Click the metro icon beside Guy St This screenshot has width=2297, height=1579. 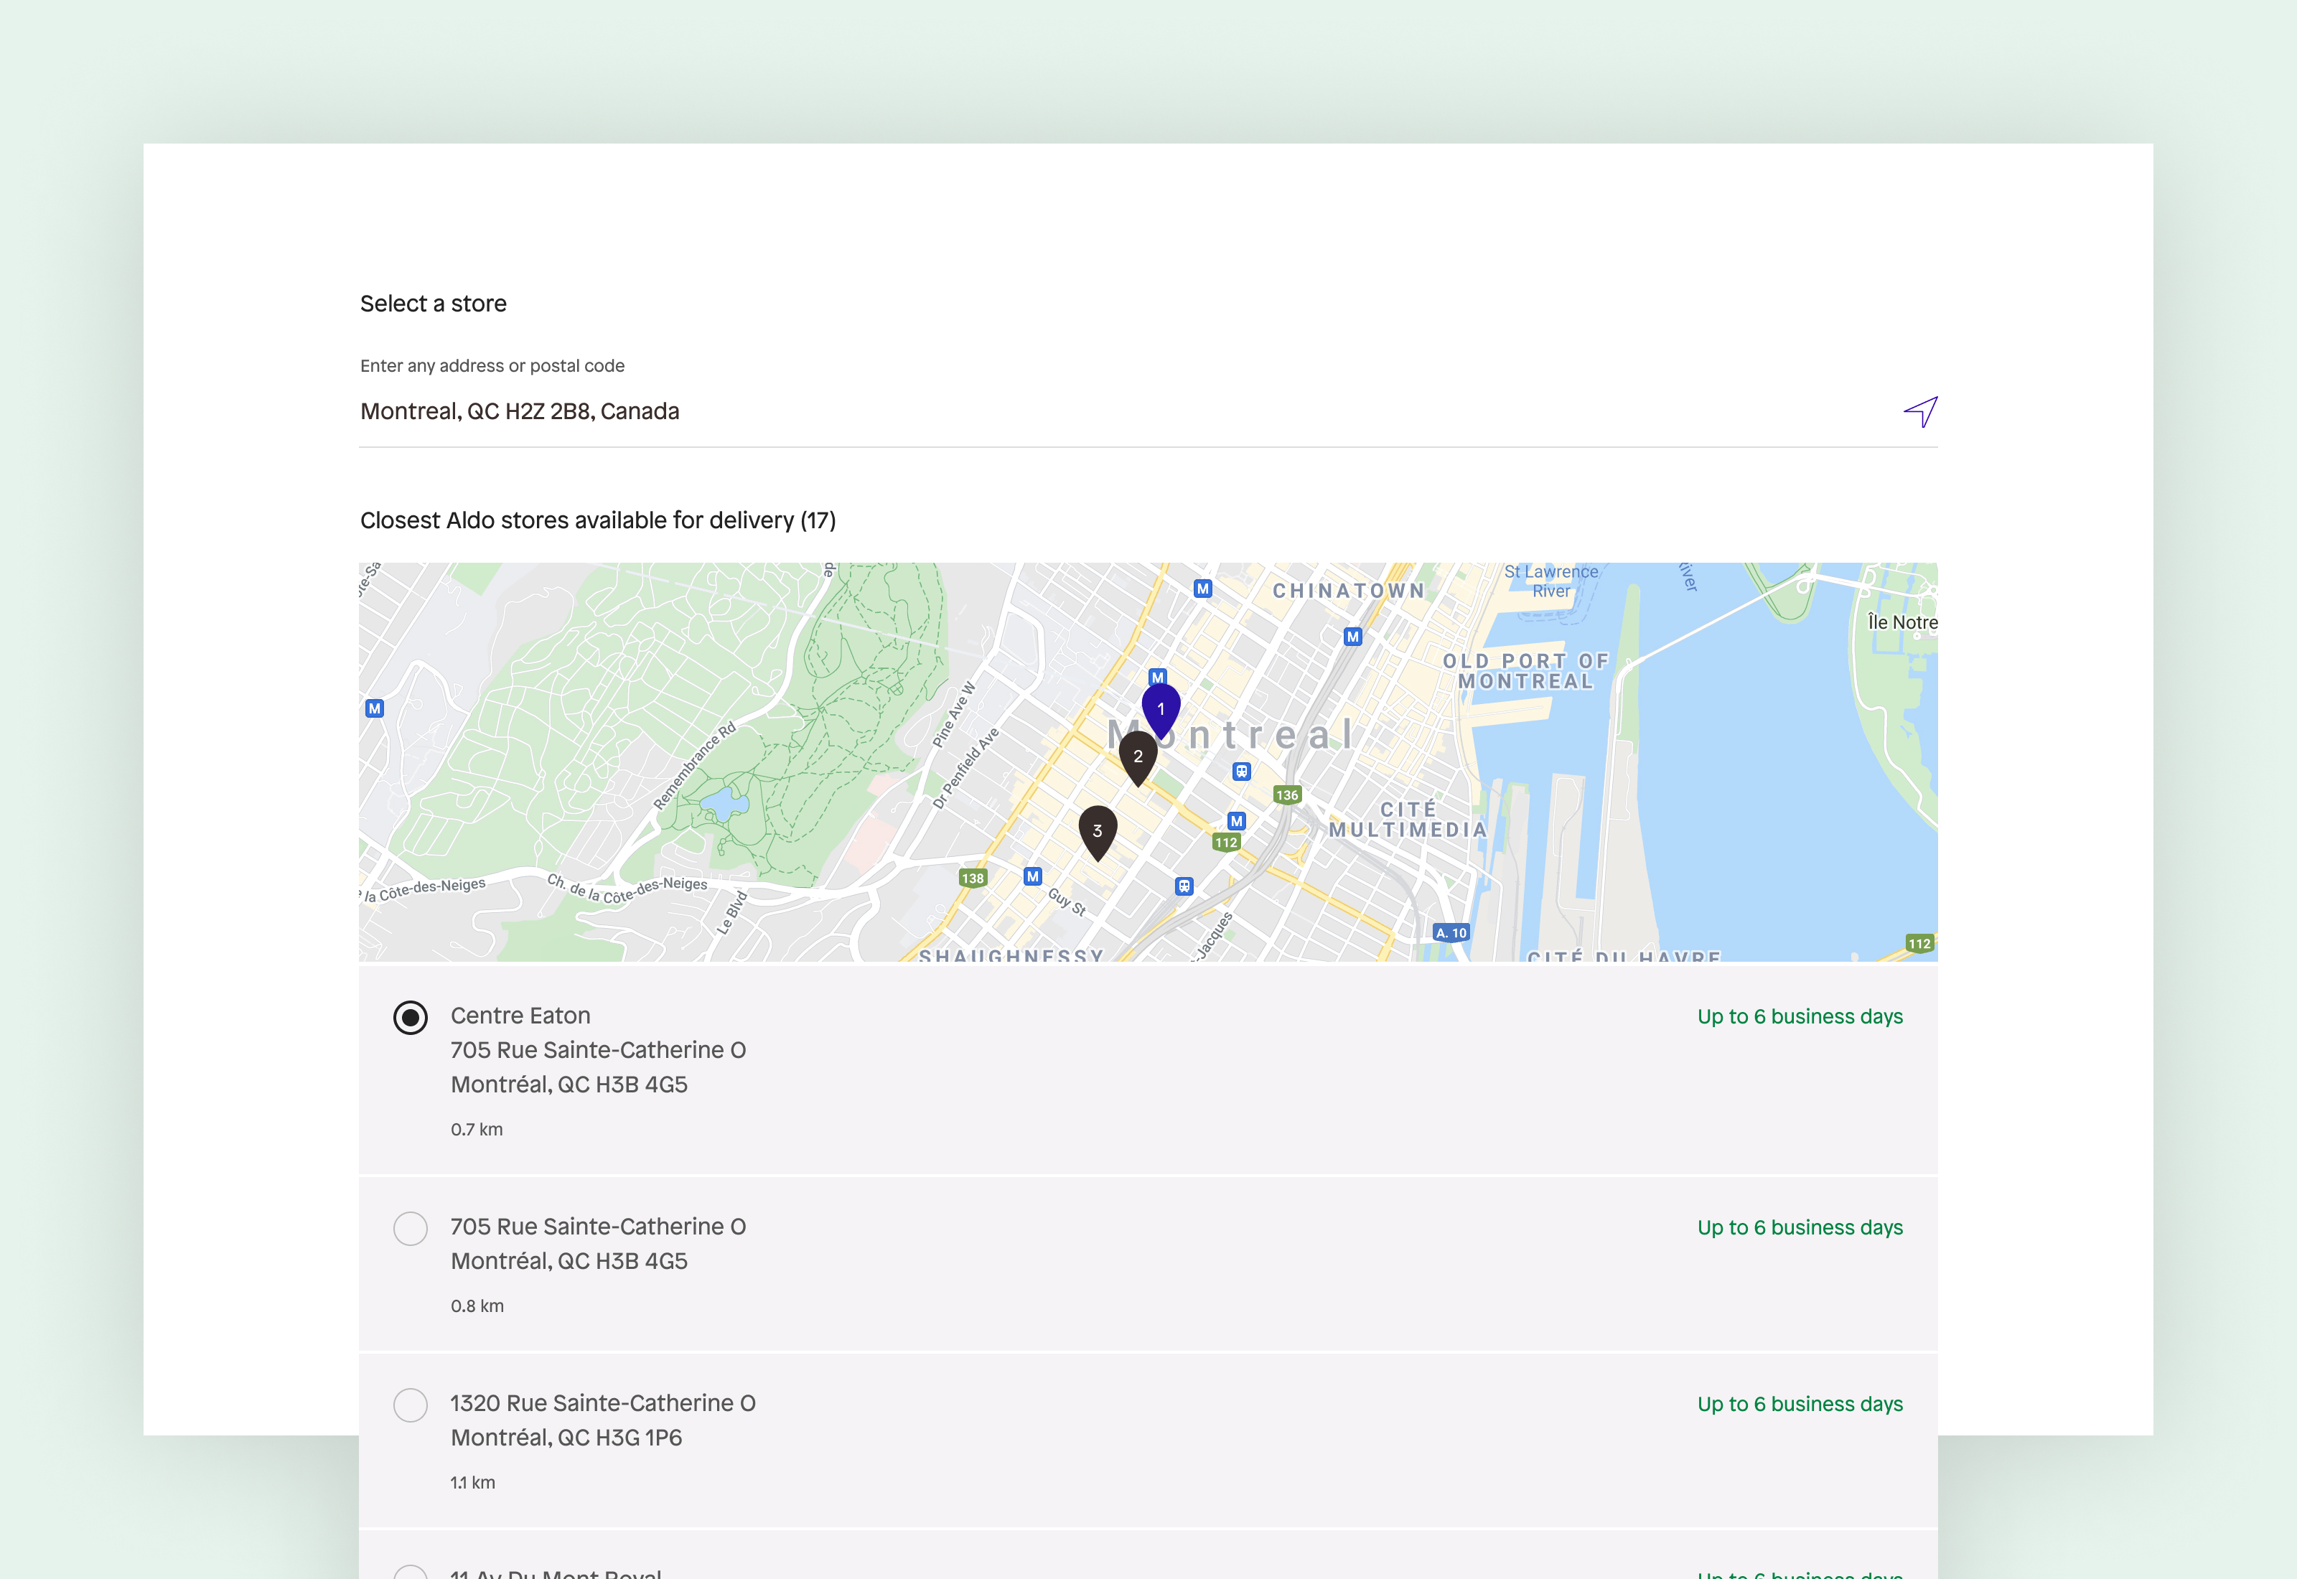tap(1033, 876)
